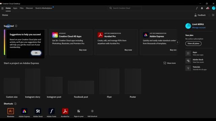The height and width of the screenshot is (121, 216).
Task: Click Buy now for Creative Cloud All Apps
Action: (x=83, y=50)
